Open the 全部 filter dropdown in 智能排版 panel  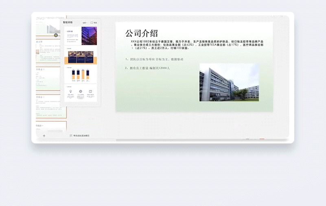pos(85,23)
